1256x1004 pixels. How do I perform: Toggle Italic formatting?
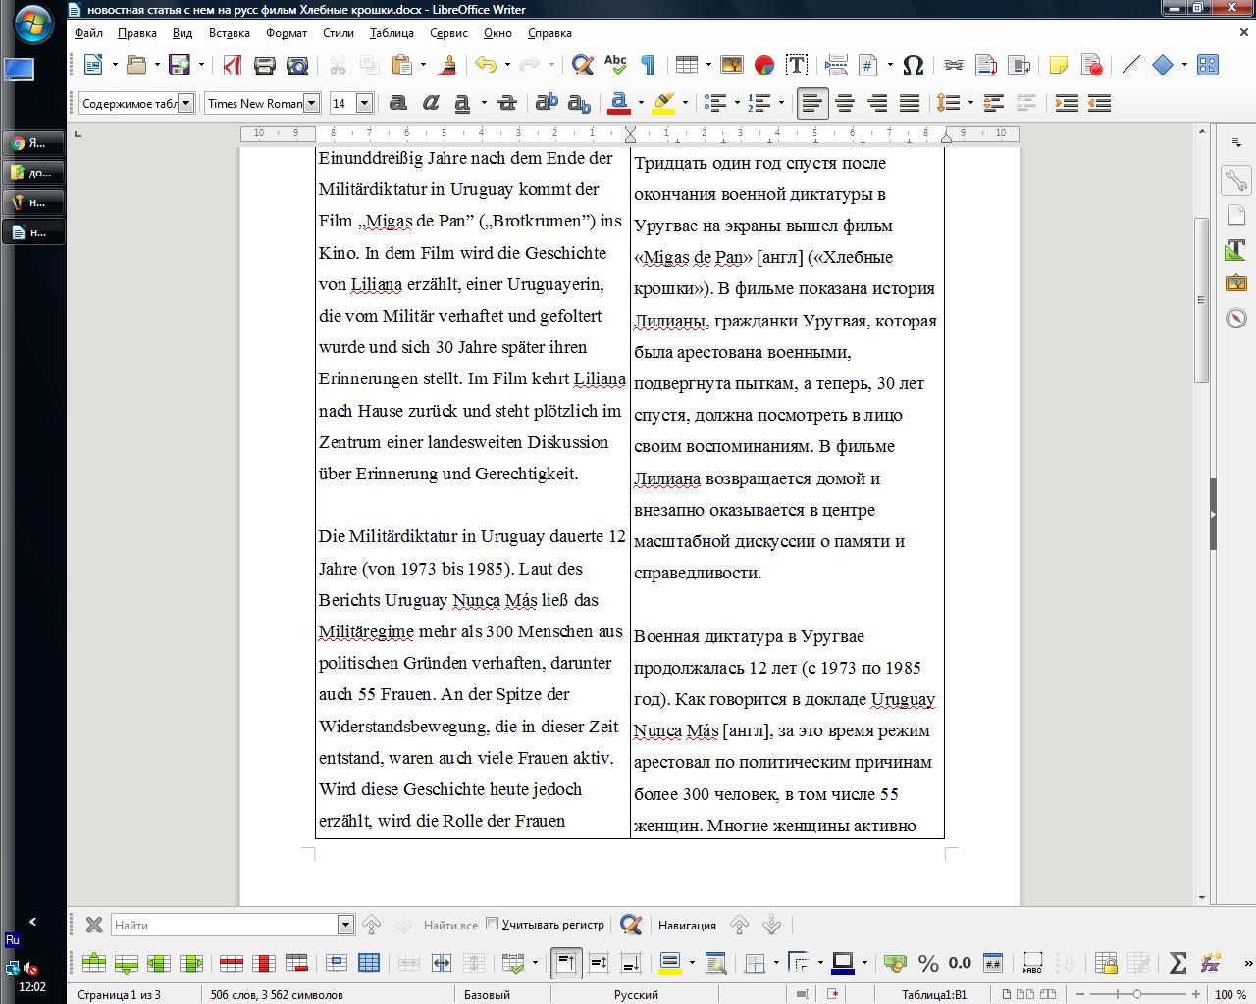coord(430,103)
